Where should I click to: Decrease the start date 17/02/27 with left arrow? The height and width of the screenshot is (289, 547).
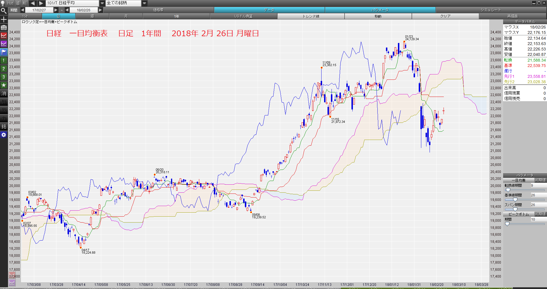[x=22, y=10]
